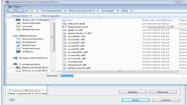The width and height of the screenshot is (187, 105).
Task: Expand the arrow after php breadcrumb
Action: click(x=131, y=11)
